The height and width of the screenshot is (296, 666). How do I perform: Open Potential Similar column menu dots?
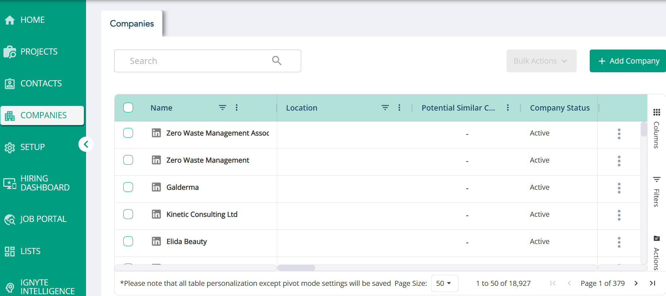click(x=508, y=107)
